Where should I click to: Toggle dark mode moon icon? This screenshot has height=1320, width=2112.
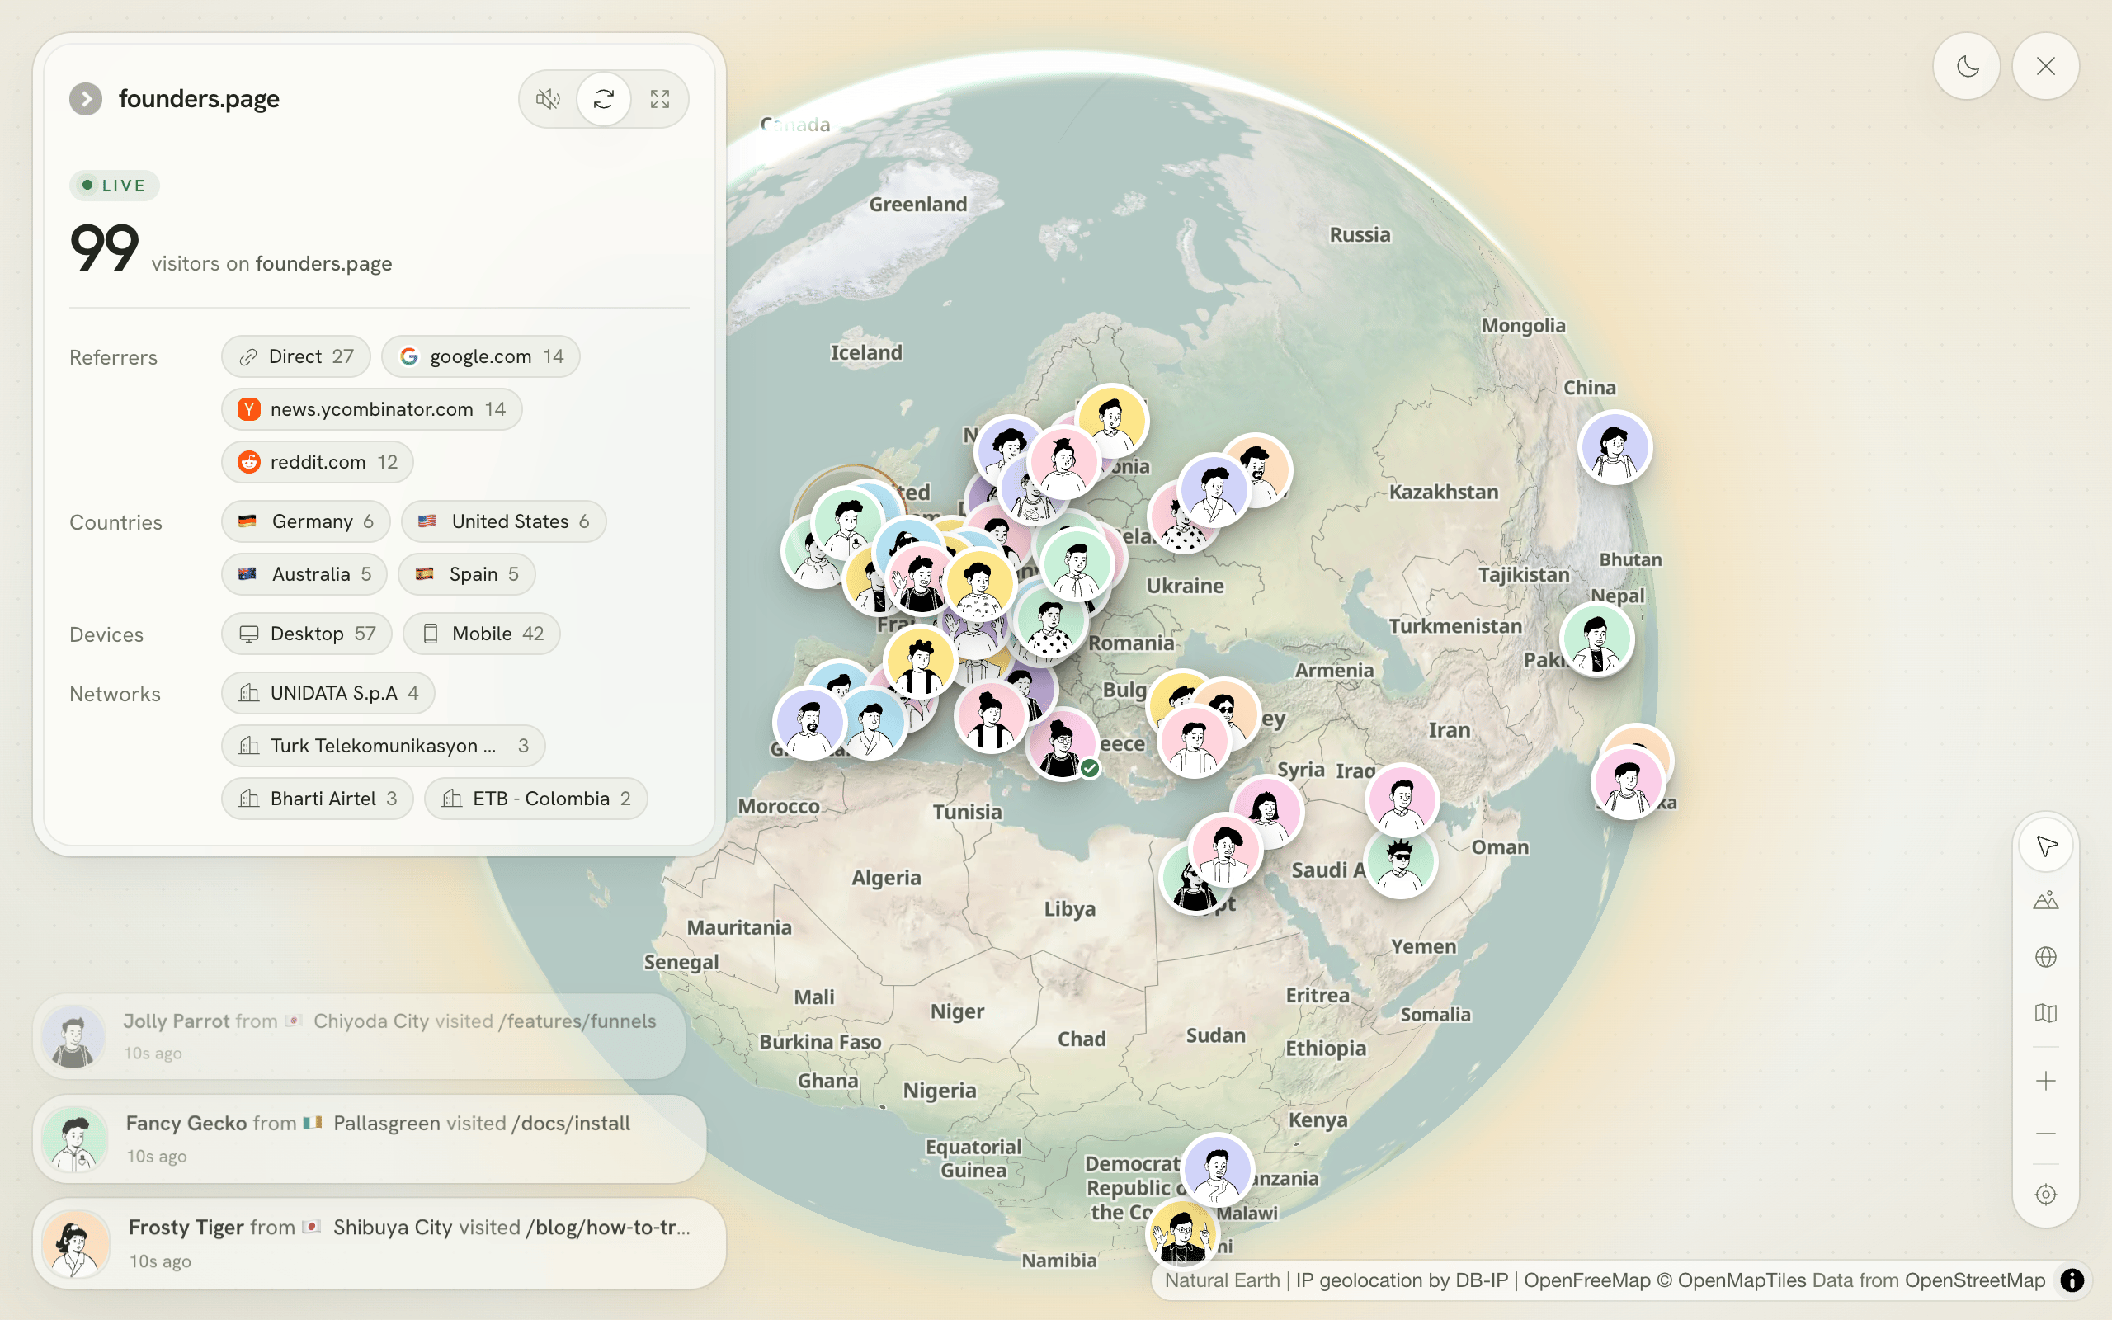[1967, 66]
